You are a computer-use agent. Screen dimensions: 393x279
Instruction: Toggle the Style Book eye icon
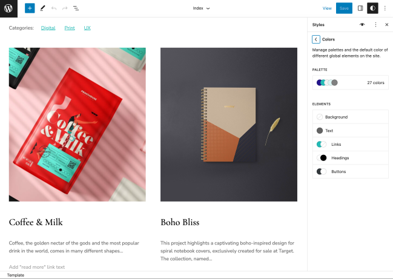(362, 25)
